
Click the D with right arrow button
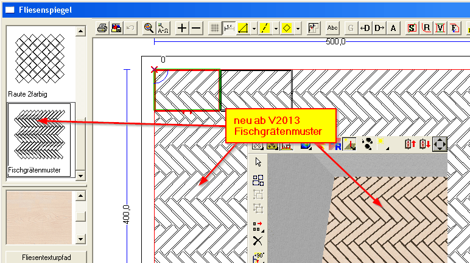pos(379,28)
